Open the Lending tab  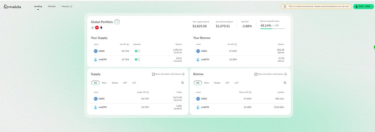click(38, 6)
